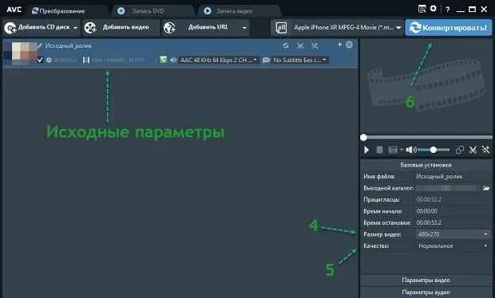Click the green phone icon on file row
Viewport: 495px width, 298px height.
[163, 60]
